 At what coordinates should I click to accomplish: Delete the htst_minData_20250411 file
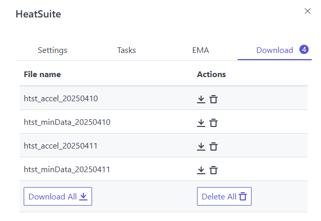click(213, 170)
